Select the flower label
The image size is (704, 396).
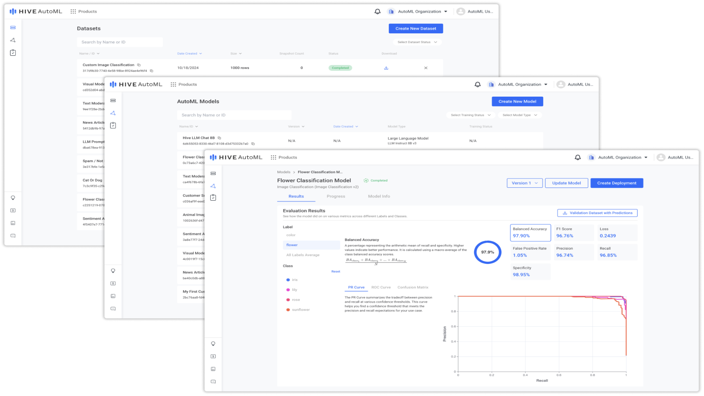tap(311, 245)
